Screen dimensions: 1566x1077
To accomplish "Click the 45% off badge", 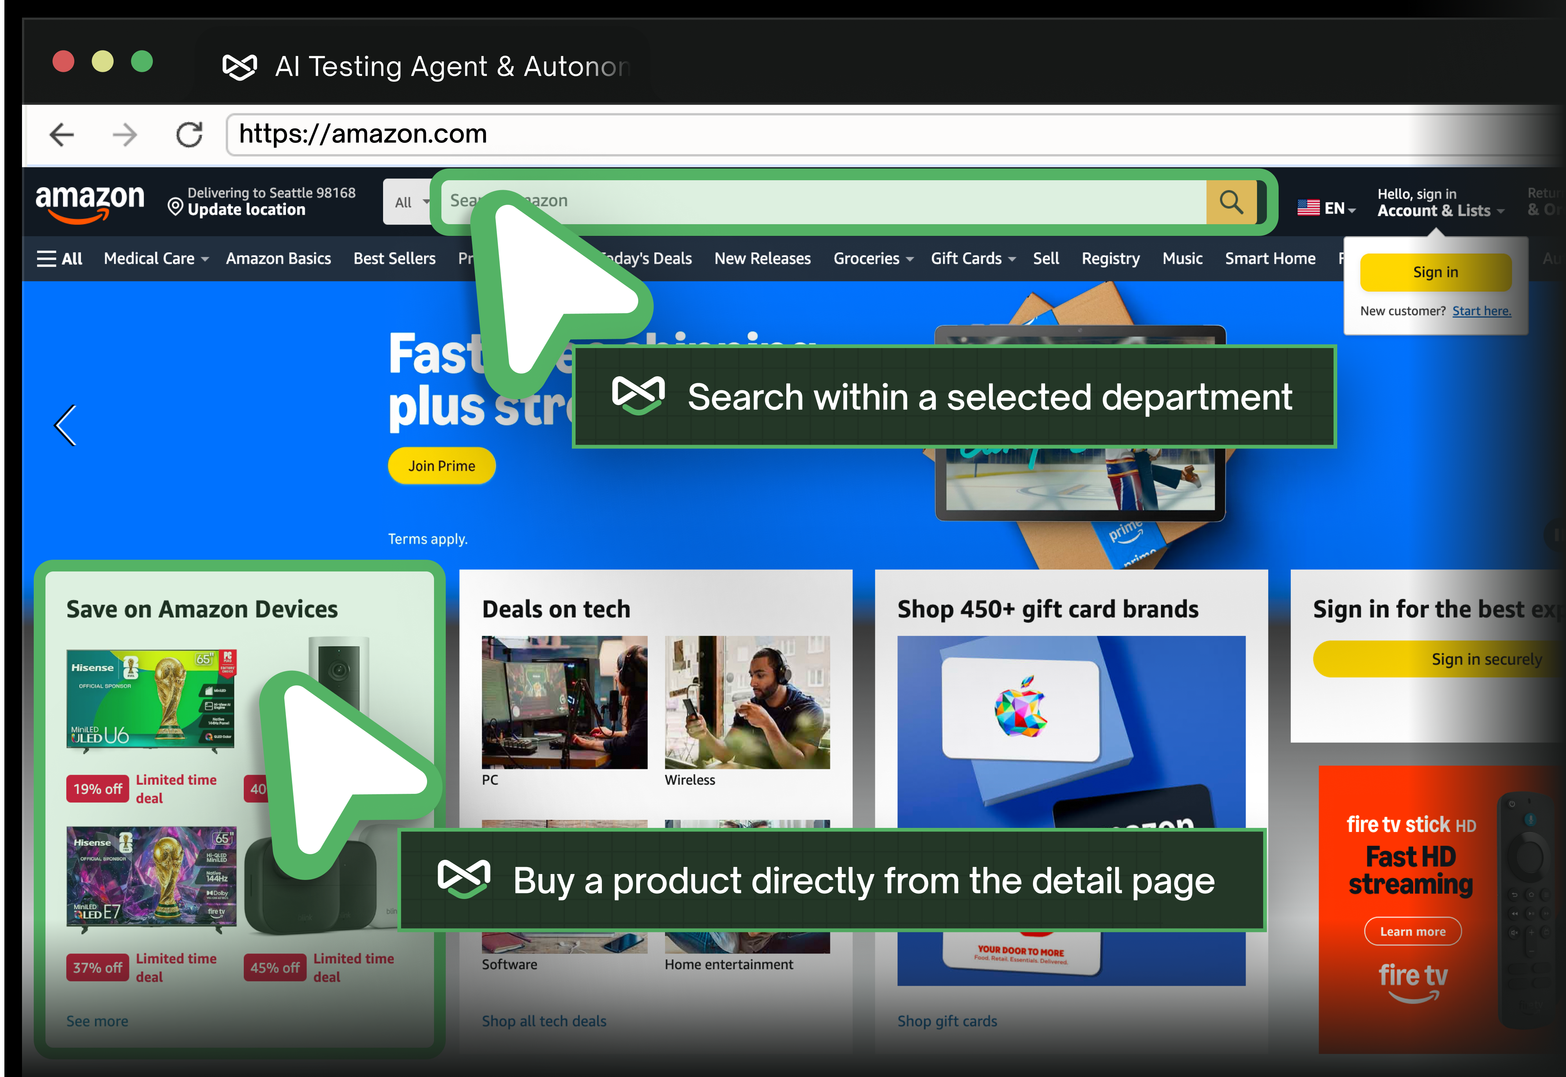I will [275, 968].
